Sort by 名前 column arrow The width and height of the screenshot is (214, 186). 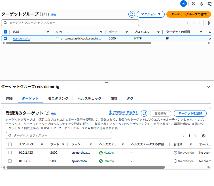(48, 32)
